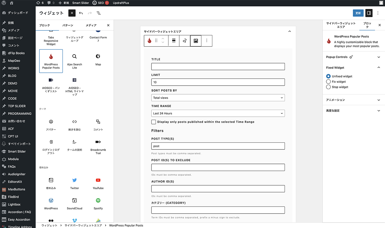Insert the WordPress Popular Posts block
This screenshot has width=385, height=228.
pyautogui.click(x=51, y=61)
